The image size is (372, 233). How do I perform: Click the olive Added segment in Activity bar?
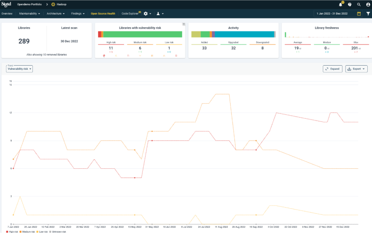pos(196,34)
